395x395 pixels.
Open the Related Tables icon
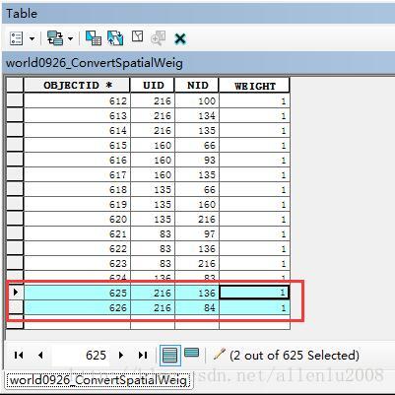pyautogui.click(x=55, y=38)
